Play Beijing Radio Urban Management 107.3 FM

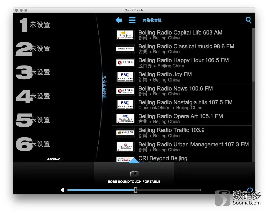coord(182,147)
